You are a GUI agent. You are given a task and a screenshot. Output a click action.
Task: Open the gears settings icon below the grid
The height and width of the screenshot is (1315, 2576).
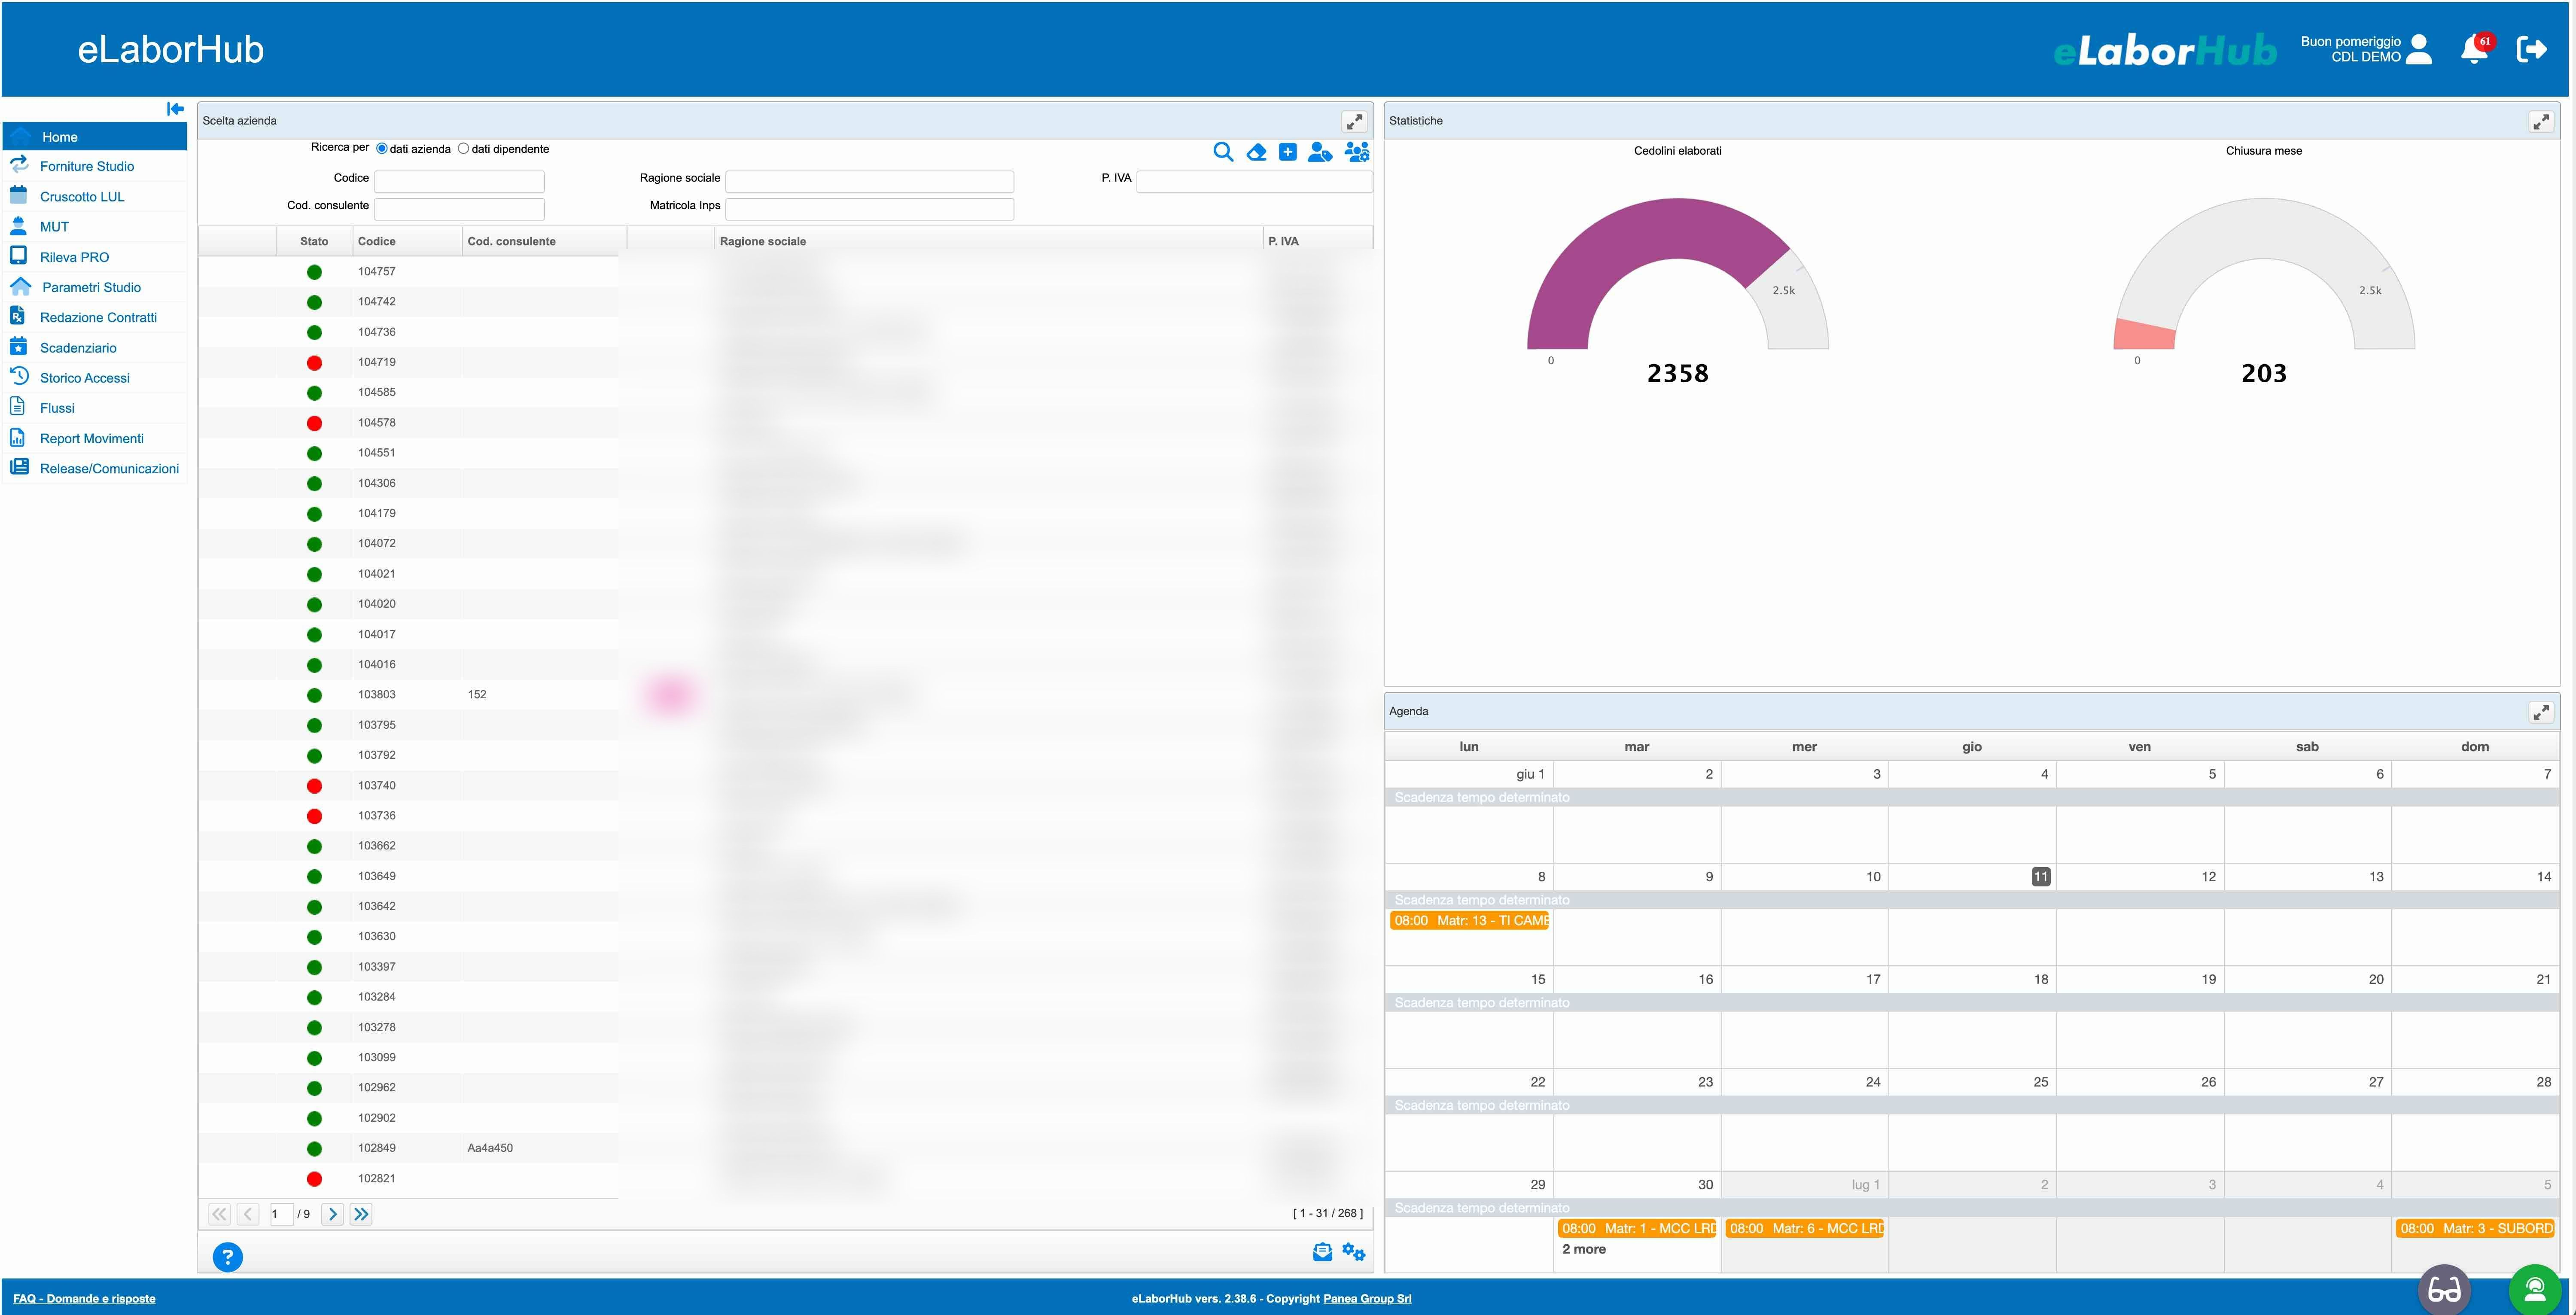(1354, 1252)
